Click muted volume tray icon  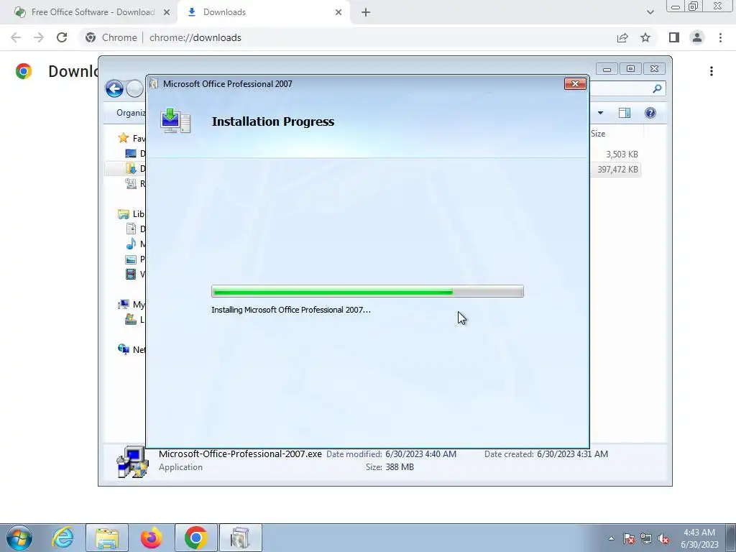coord(663,538)
